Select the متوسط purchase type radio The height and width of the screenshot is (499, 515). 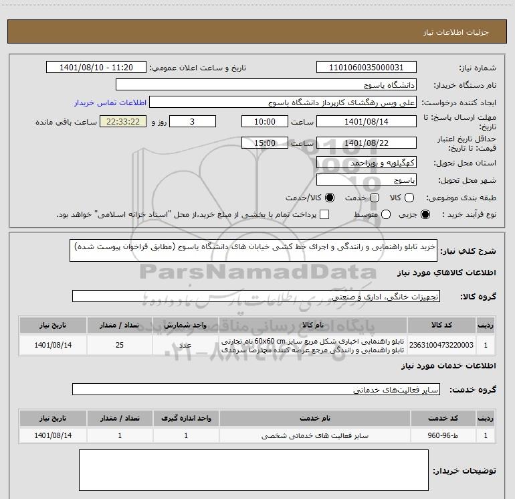click(386, 214)
